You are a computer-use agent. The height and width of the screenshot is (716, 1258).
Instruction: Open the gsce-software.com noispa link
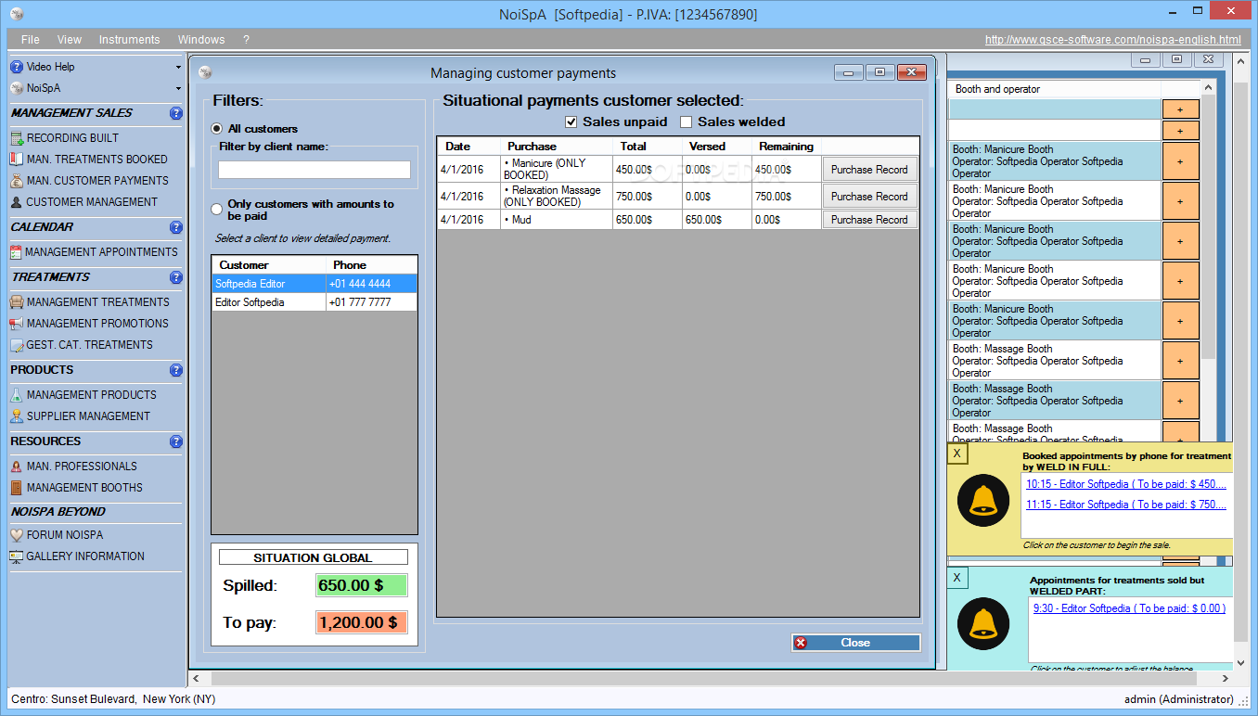click(1112, 40)
